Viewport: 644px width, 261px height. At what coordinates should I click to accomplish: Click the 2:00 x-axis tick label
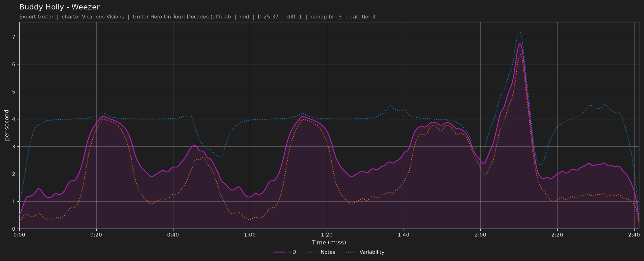coord(480,235)
